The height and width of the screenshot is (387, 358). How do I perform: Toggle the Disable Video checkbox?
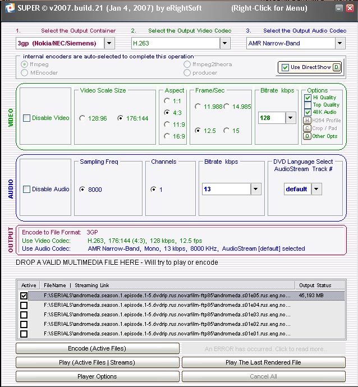(x=27, y=118)
